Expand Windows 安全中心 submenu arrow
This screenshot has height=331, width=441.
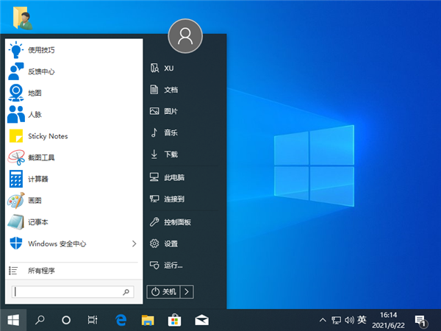pos(134,243)
